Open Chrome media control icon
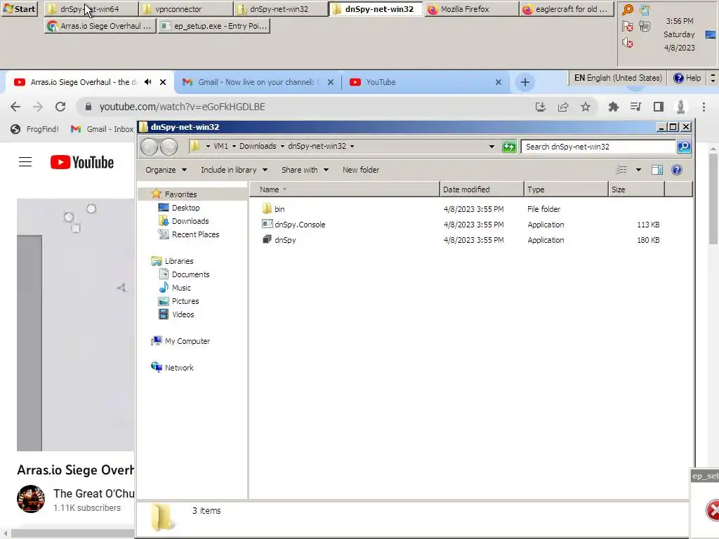The image size is (719, 539). [x=635, y=107]
